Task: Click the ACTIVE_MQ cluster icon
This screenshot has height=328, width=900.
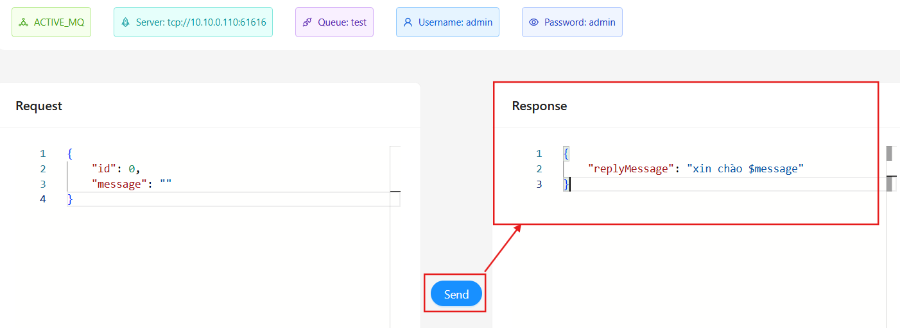Action: pos(24,22)
